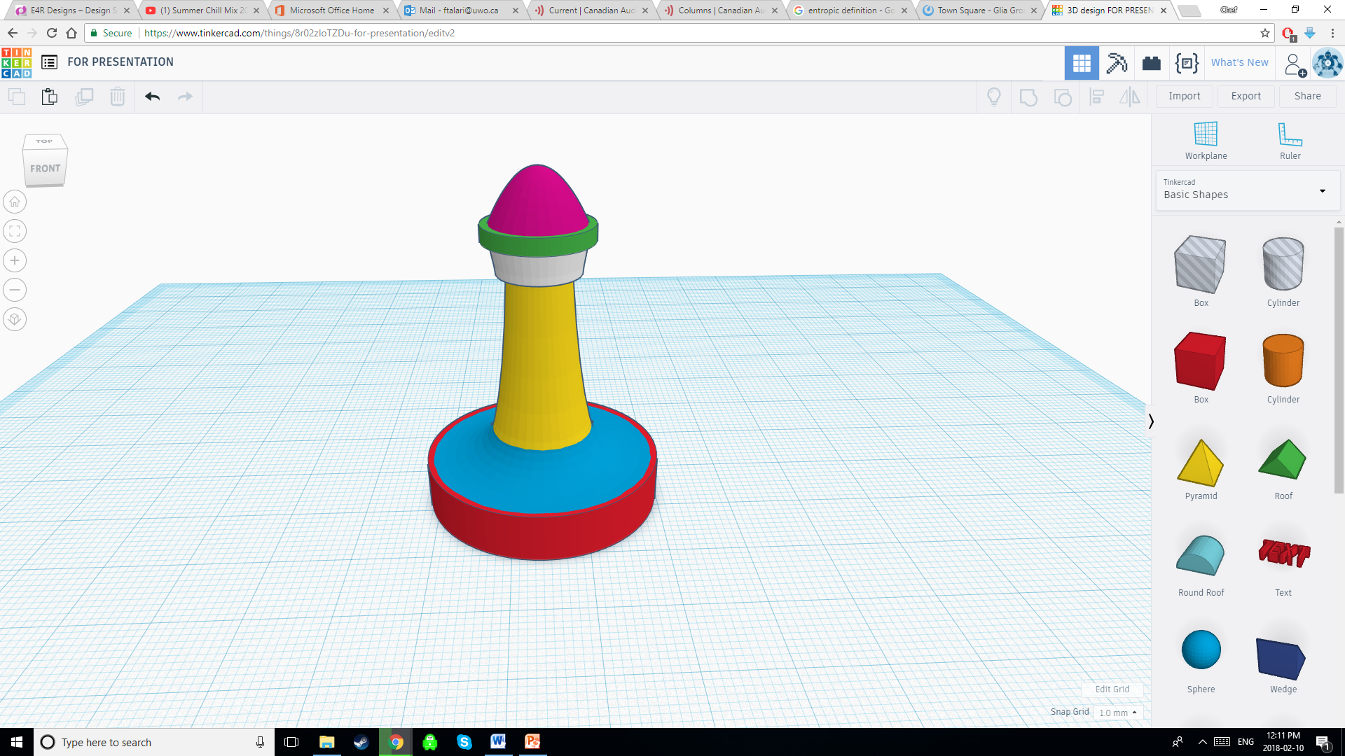1345x756 pixels.
Task: Click the Flip mirror icon
Action: [x=1130, y=97]
